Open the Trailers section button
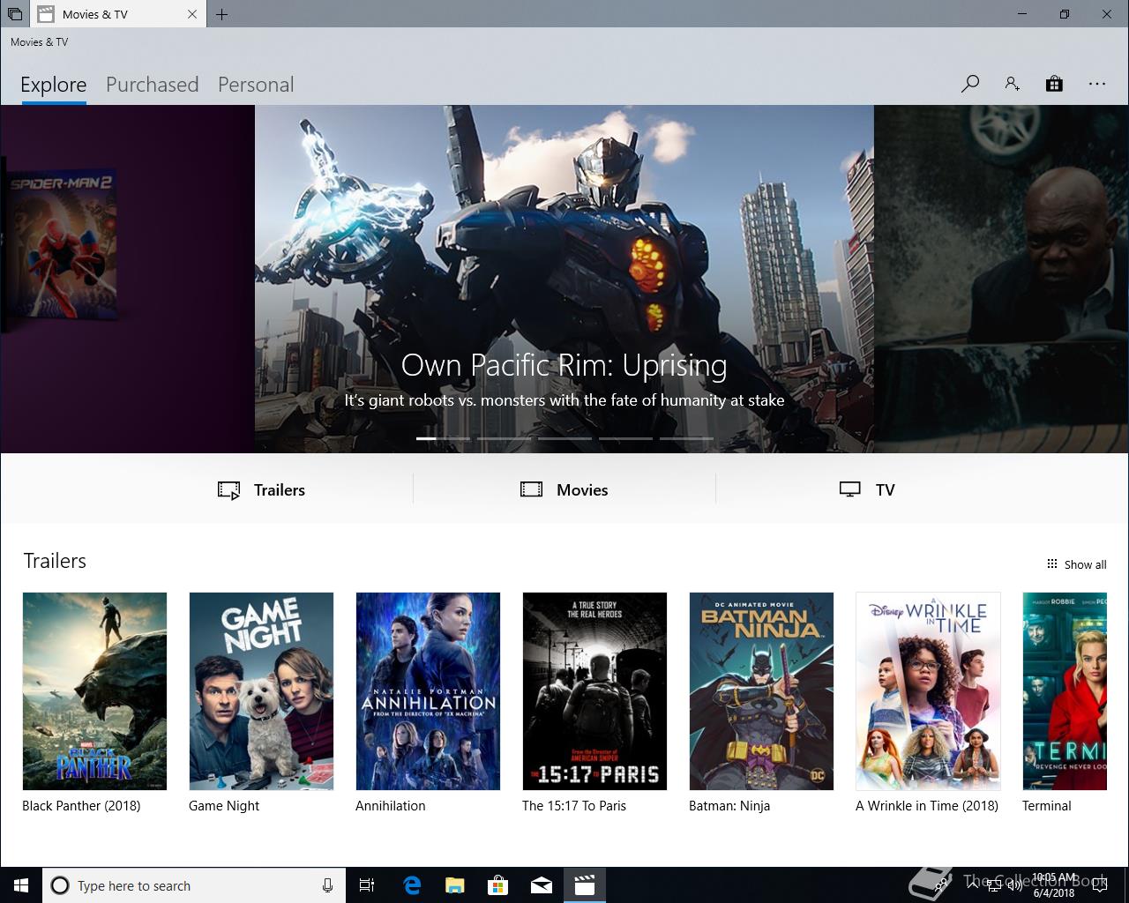The image size is (1129, 903). coord(262,490)
